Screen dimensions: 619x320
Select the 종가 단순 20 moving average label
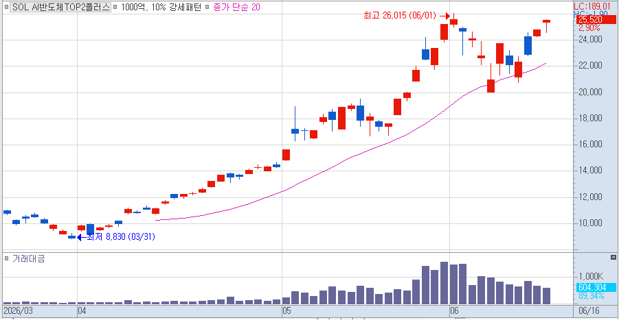(236, 7)
